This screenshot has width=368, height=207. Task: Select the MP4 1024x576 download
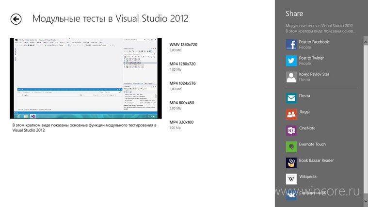[x=182, y=83]
